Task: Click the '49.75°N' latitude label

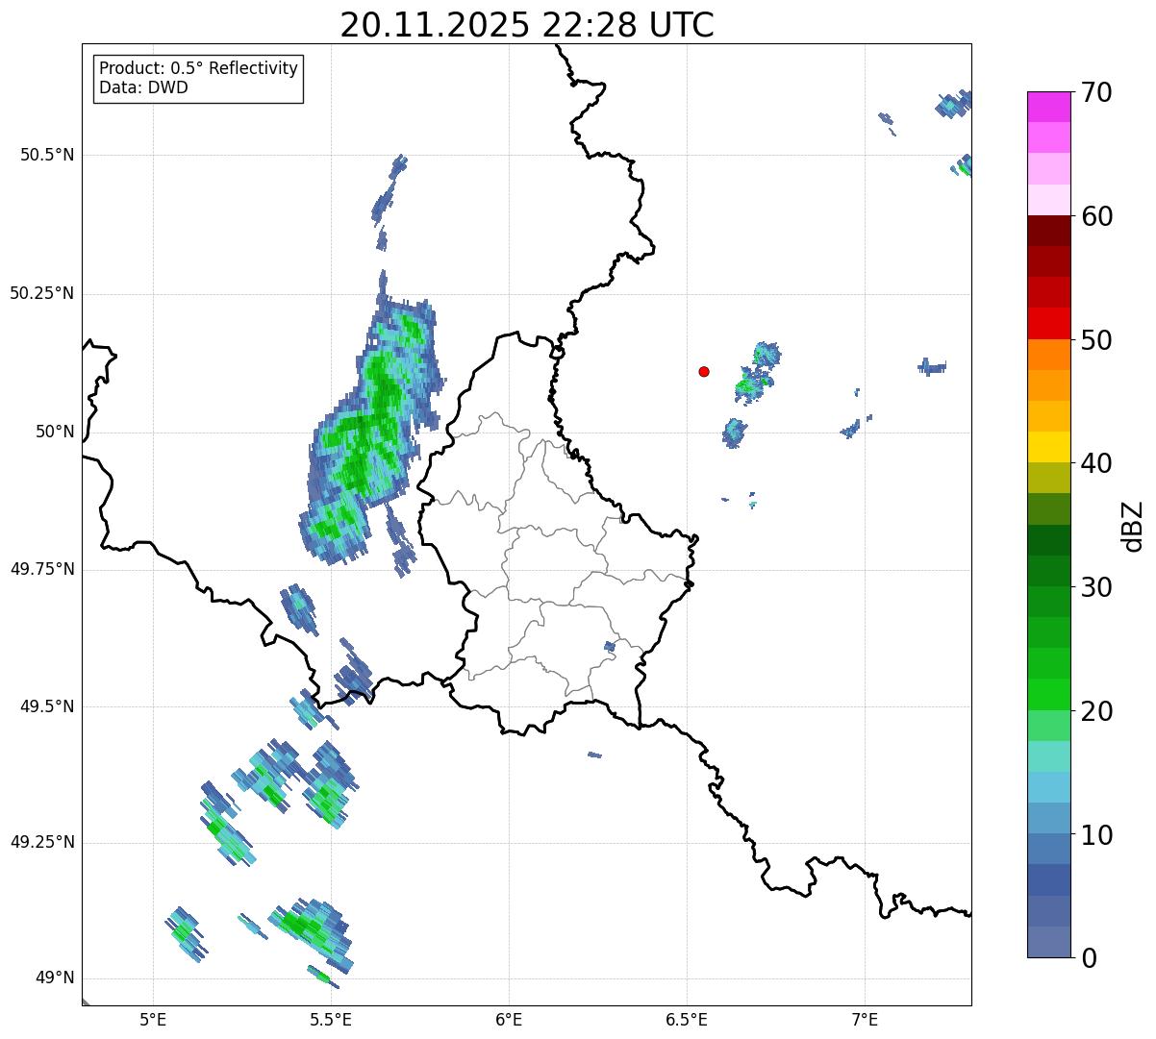Action: (x=41, y=569)
